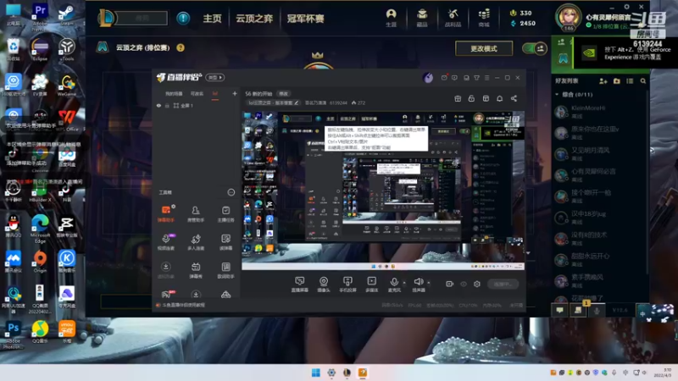Open the Photoshop desktop shortcut
The width and height of the screenshot is (678, 381).
[x=13, y=334]
